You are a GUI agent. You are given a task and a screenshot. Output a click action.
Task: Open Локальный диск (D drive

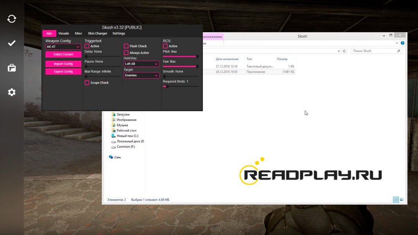click(x=127, y=141)
